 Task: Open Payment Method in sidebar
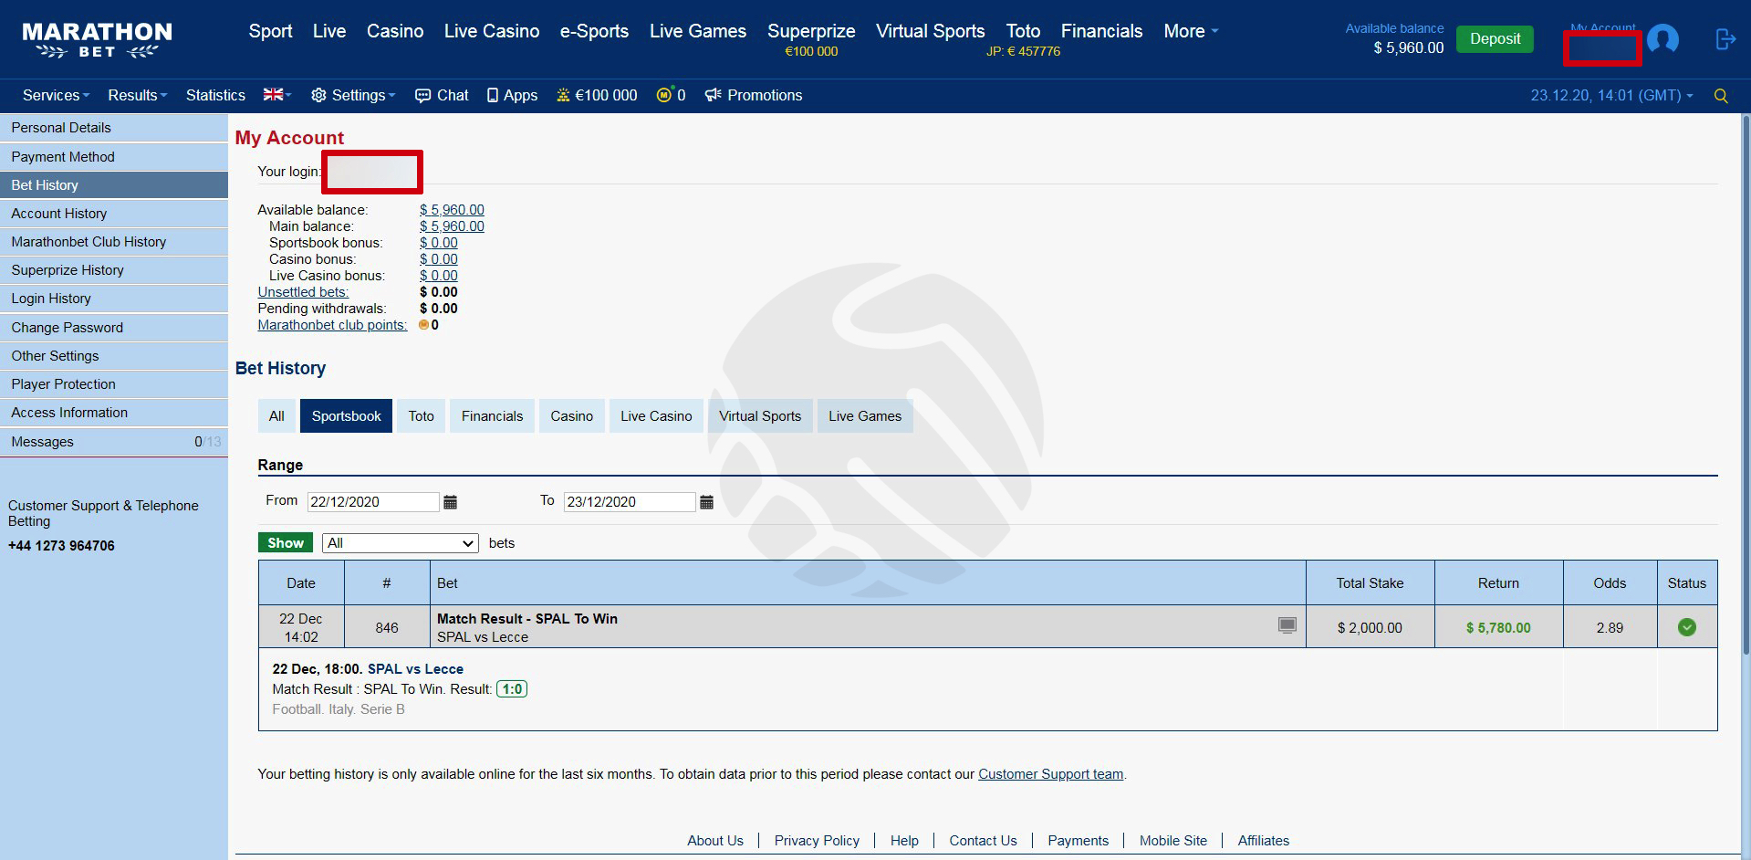(114, 157)
